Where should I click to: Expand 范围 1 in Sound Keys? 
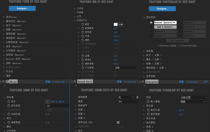[x=76, y=110]
